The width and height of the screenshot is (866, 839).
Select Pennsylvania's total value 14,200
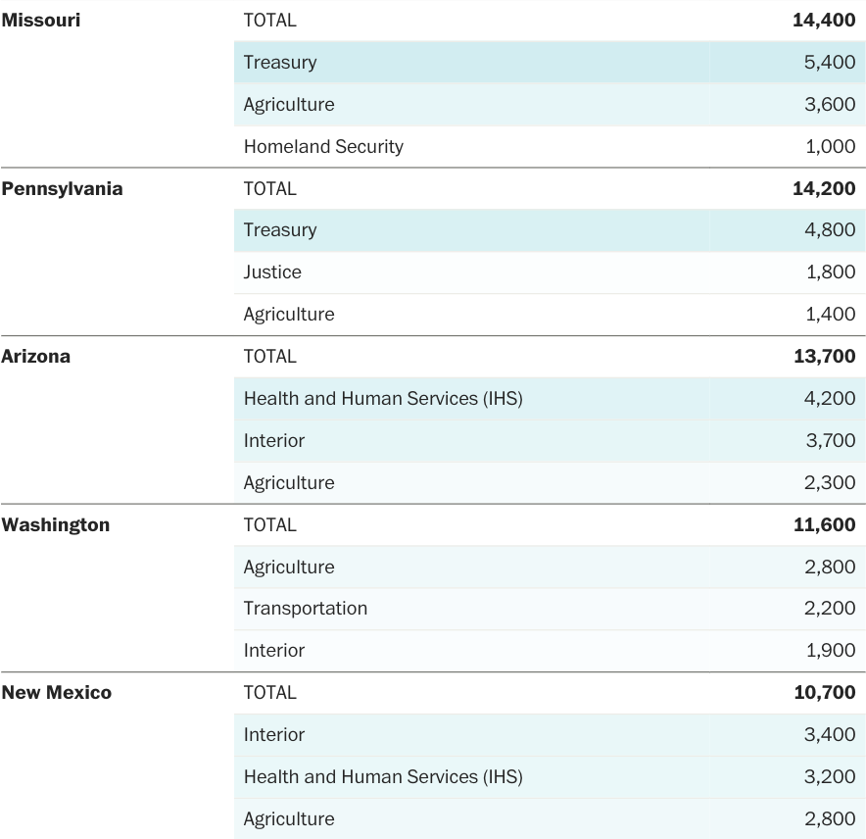pyautogui.click(x=824, y=188)
